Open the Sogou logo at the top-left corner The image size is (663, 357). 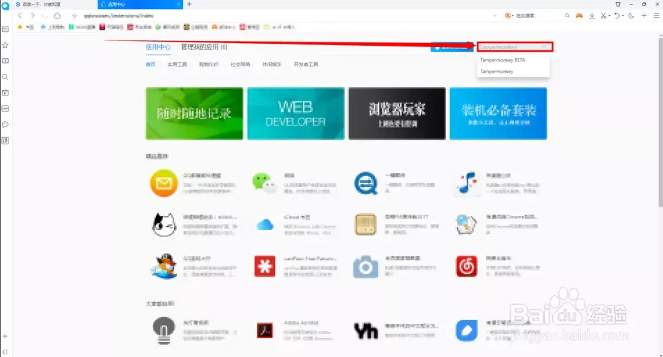(x=5, y=6)
